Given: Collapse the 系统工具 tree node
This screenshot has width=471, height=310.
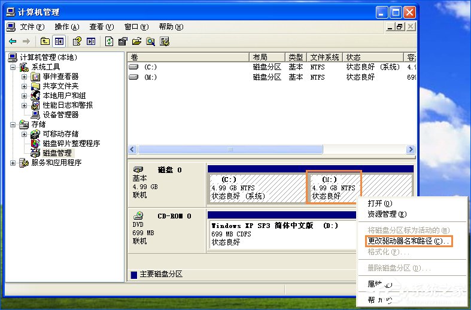Looking at the screenshot, I should point(13,67).
